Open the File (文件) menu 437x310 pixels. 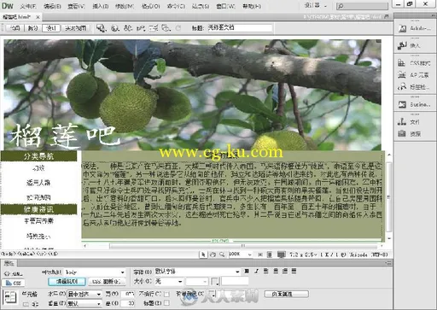click(28, 6)
